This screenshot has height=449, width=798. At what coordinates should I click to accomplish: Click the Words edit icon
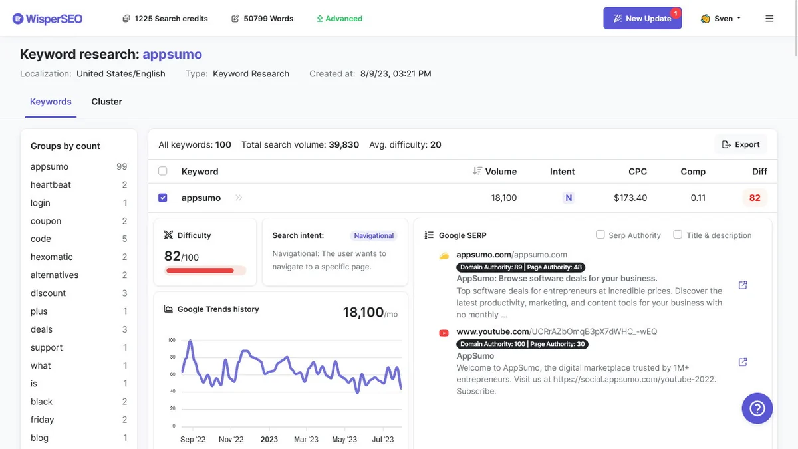[x=235, y=19]
